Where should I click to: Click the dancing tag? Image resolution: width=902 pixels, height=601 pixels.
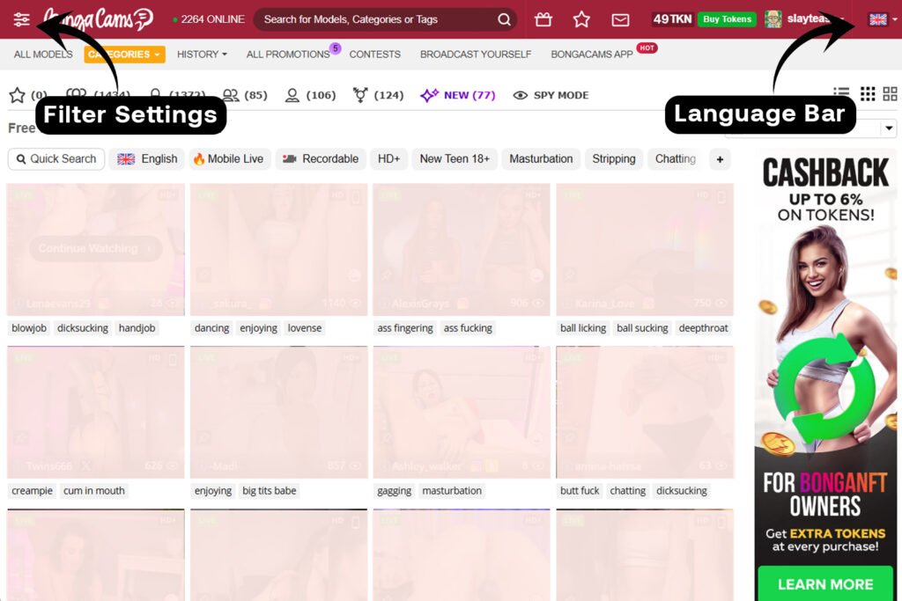[x=211, y=328]
